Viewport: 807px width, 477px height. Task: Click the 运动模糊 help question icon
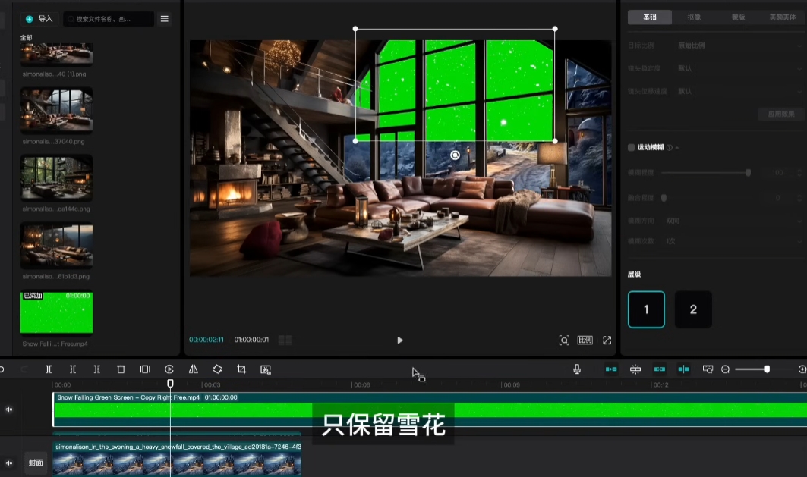(x=669, y=148)
